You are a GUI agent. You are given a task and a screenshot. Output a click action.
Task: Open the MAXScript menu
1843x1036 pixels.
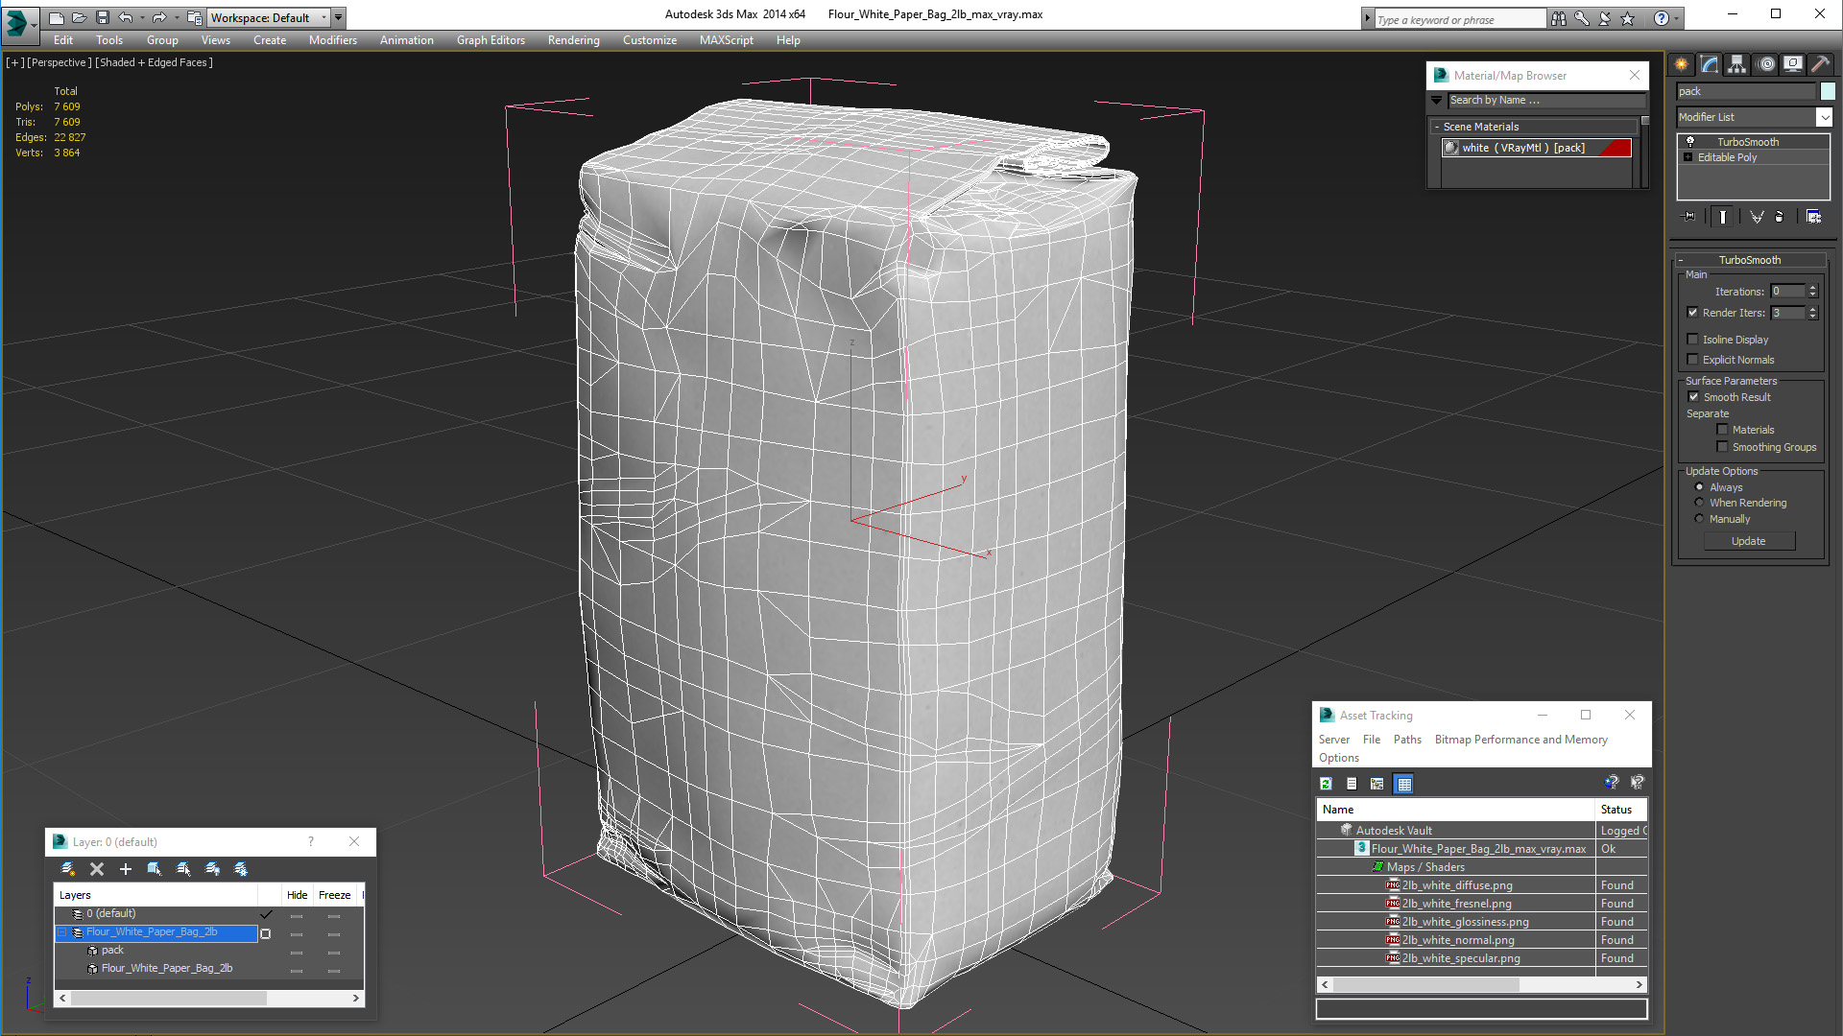[x=726, y=40]
